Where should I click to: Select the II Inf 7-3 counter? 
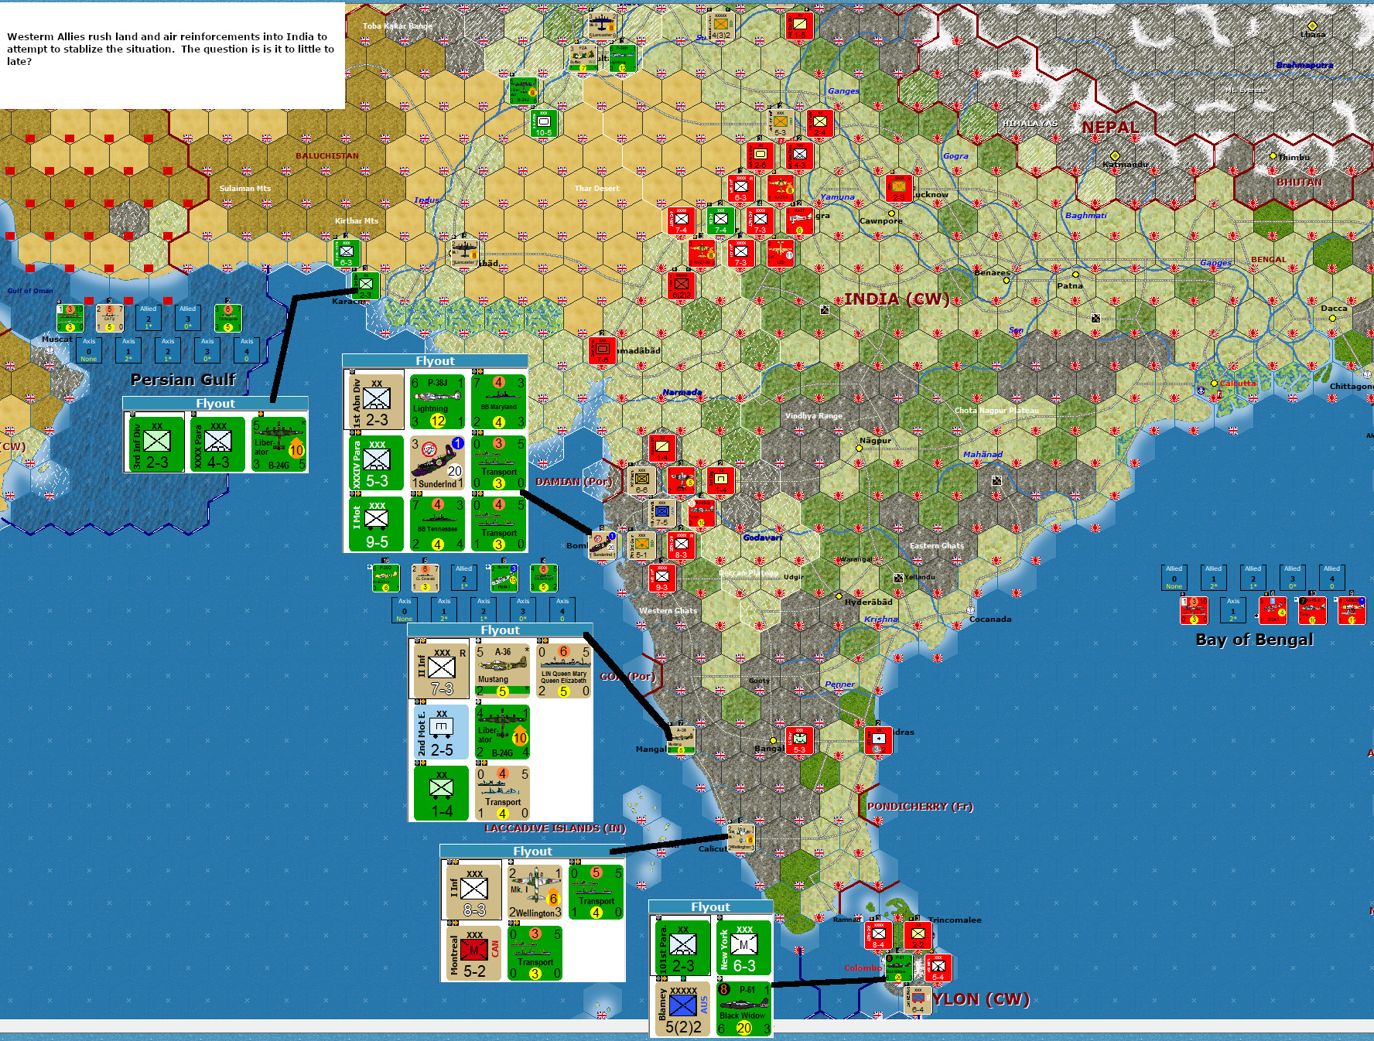click(440, 670)
